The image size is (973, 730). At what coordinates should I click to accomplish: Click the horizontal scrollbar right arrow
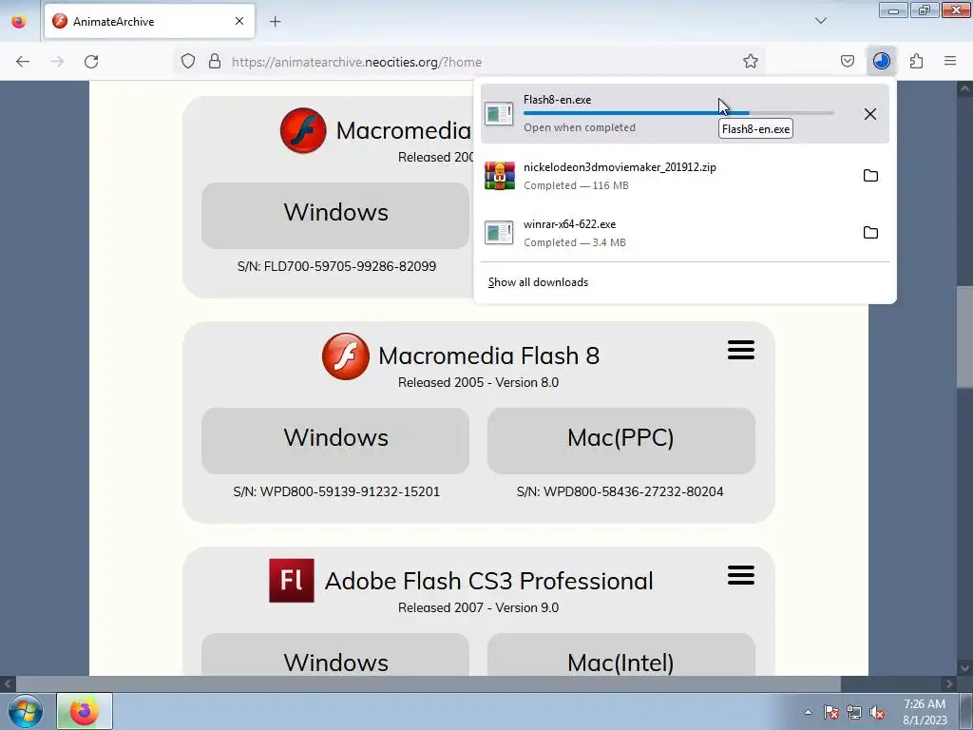pyautogui.click(x=949, y=684)
